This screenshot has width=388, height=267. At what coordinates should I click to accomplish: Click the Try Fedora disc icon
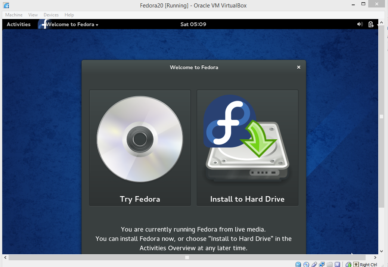140,139
